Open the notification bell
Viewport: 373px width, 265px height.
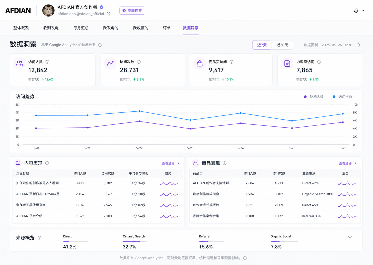(356, 11)
